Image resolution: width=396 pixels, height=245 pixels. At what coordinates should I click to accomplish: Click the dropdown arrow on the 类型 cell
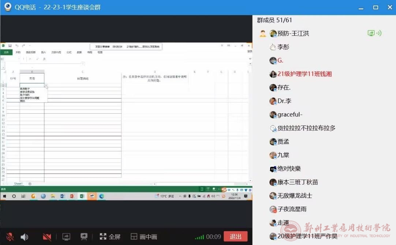coord(46,86)
